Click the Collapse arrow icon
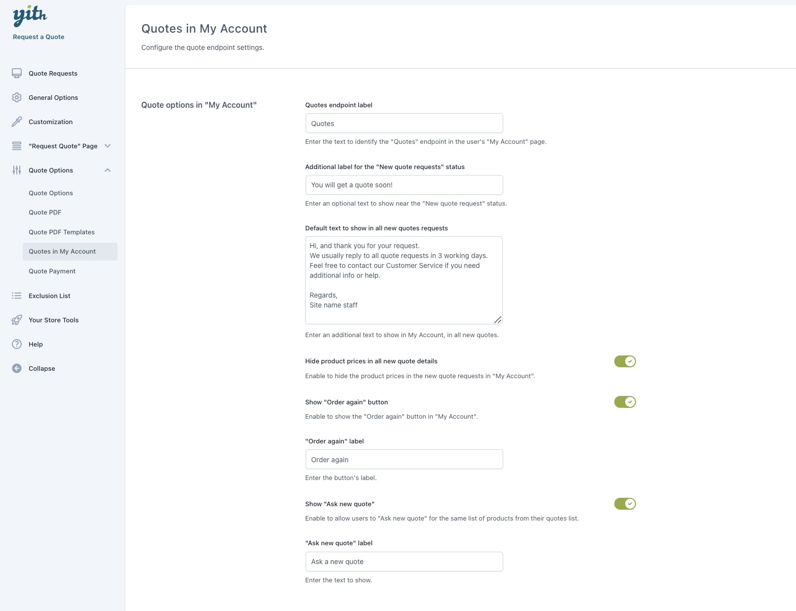Screen dimensions: 796x611 click(17, 368)
